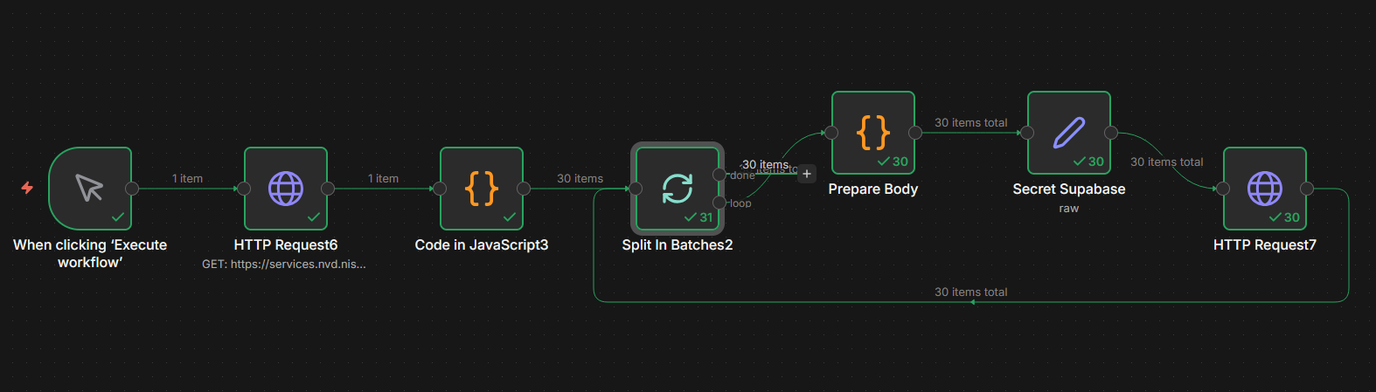Click the Split In Batches2 loop output connector
Screen dimensions: 1376x392
pos(719,203)
